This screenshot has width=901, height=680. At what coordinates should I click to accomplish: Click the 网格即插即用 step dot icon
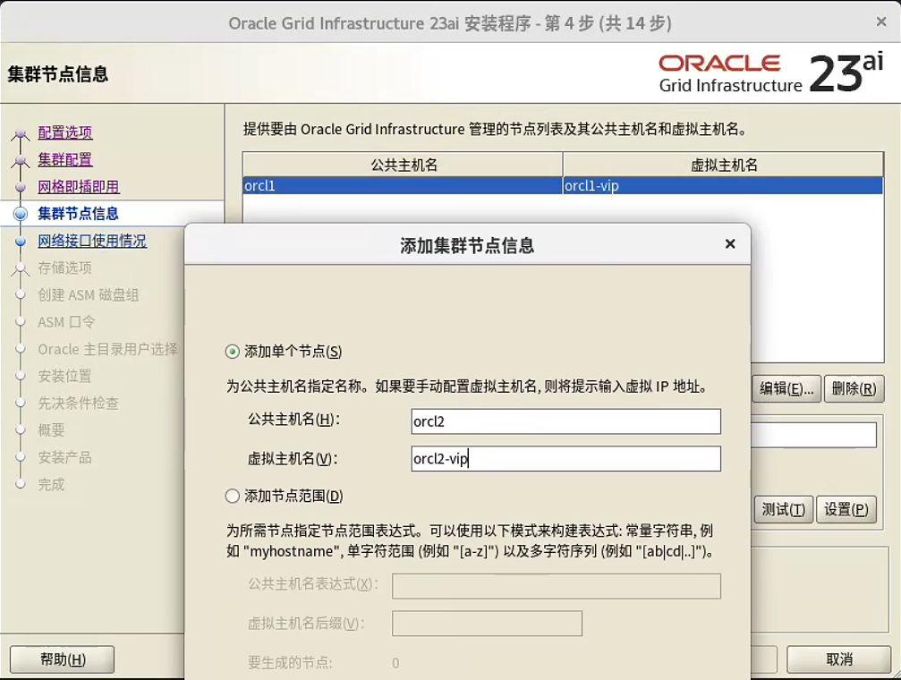tap(21, 188)
